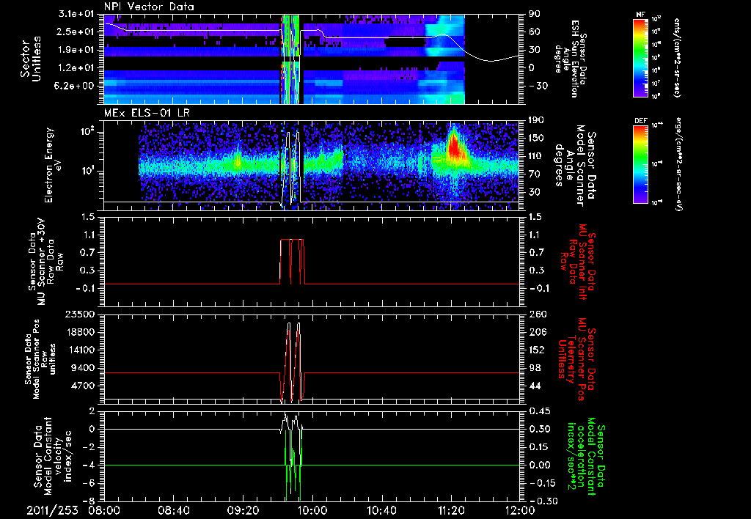This screenshot has height=519, width=751.
Task: Click the red electron flux peak in ELS spectrogram
Action: [453, 146]
